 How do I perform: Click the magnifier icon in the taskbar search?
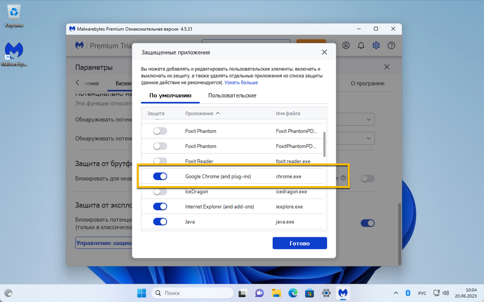click(158, 293)
